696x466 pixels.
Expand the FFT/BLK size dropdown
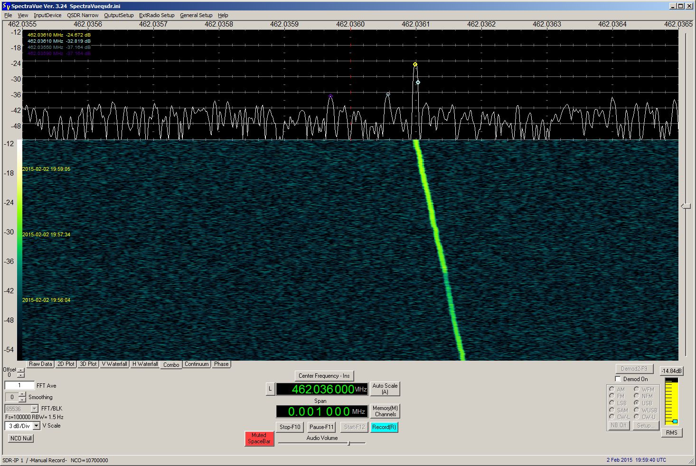pos(34,409)
